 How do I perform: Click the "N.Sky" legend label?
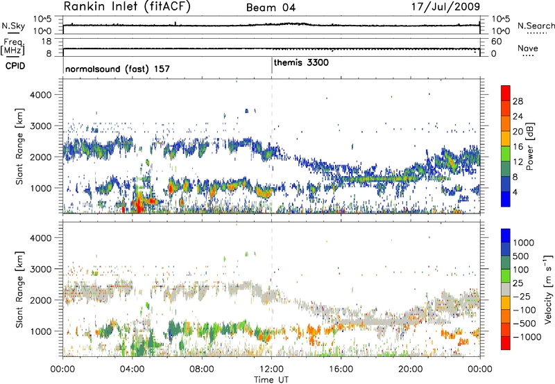[x=13, y=26]
